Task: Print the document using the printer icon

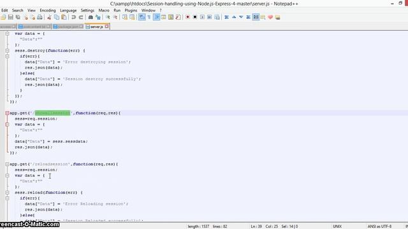Action: (40, 17)
